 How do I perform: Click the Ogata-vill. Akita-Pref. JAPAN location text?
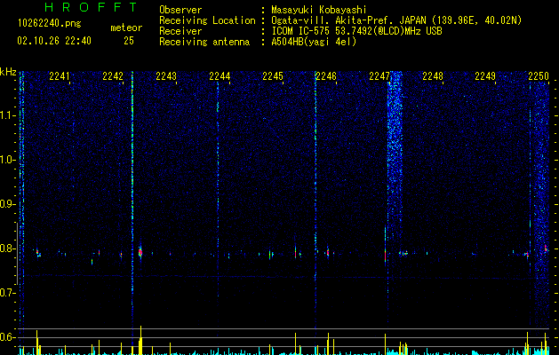(x=396, y=20)
